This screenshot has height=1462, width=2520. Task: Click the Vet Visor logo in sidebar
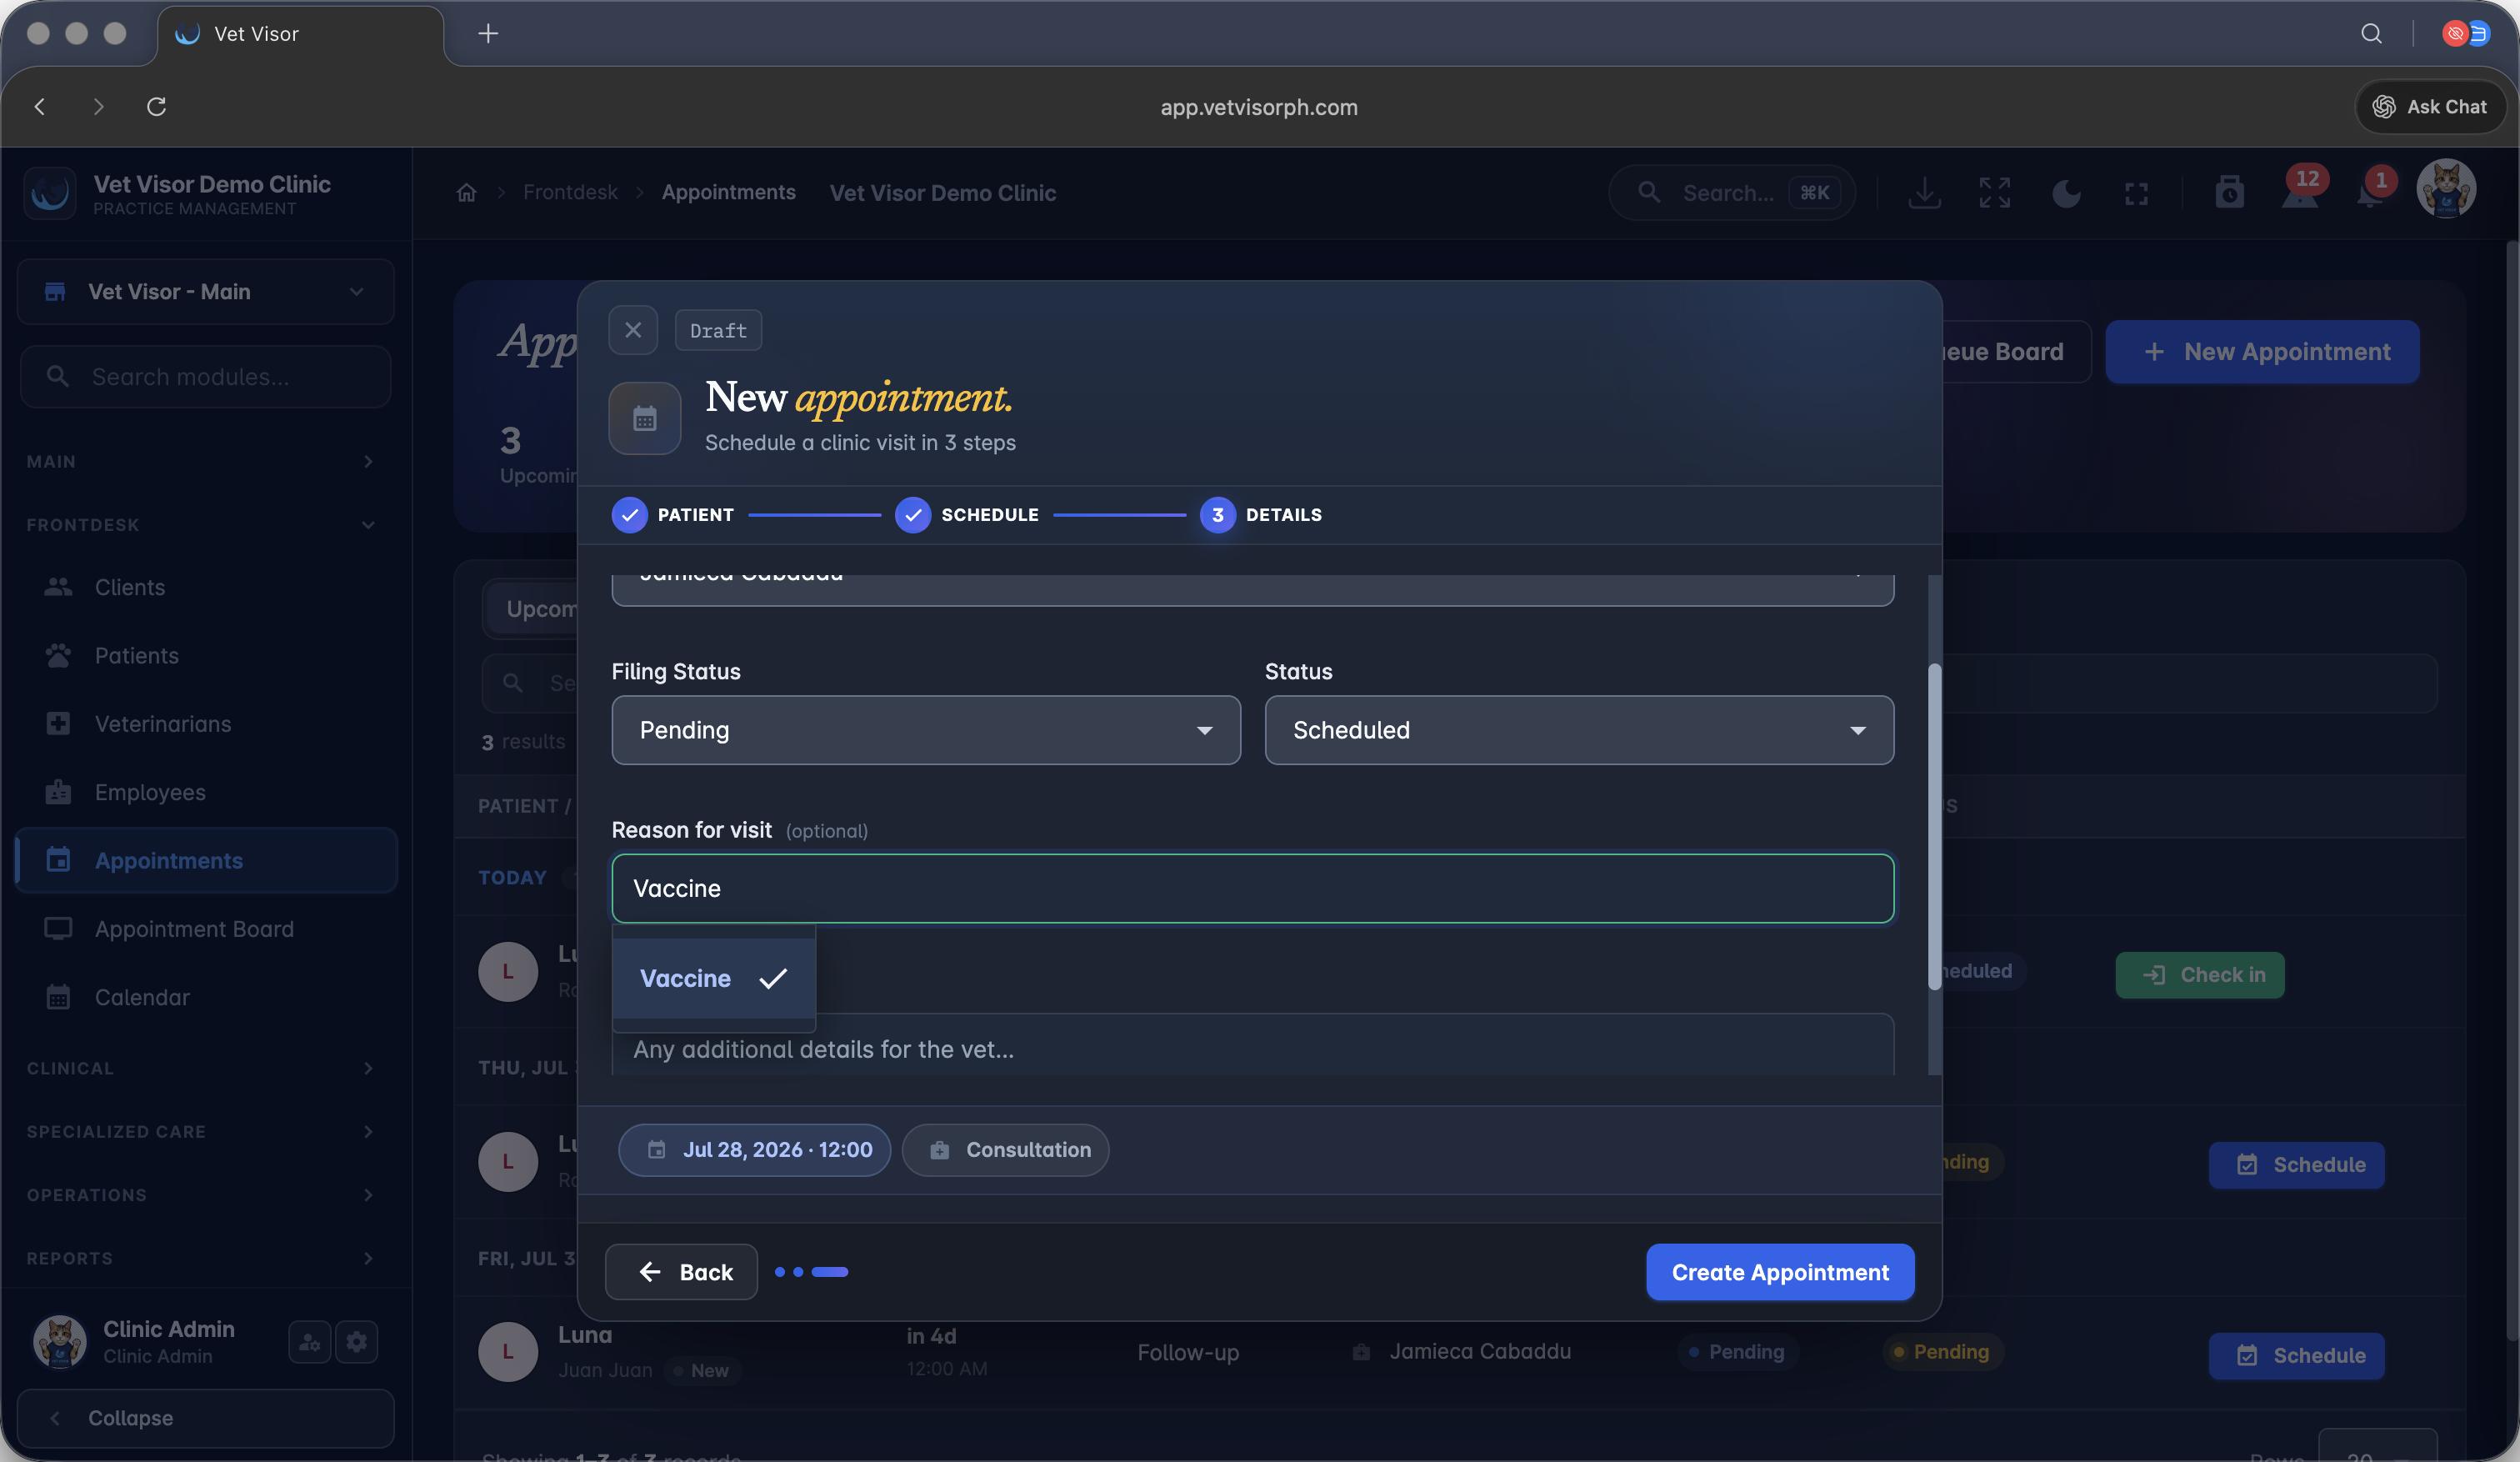(50, 193)
